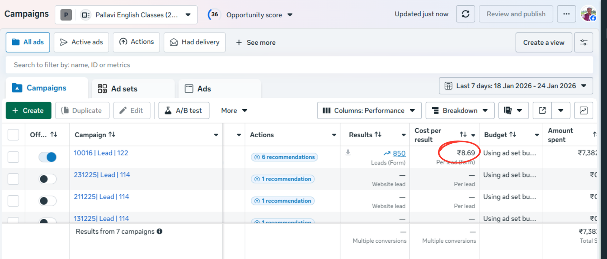Open the Pallavi English Classes account dropdown
Image resolution: width=607 pixels, height=259 pixels.
pos(126,15)
